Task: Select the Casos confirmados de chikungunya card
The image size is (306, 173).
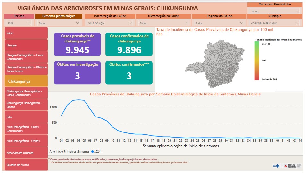Action: (x=129, y=44)
